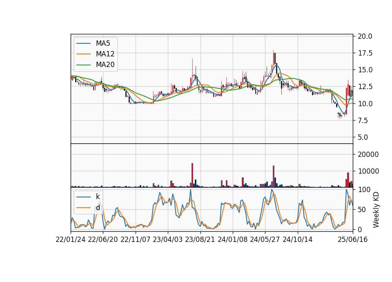Click the 24/01/08 date label
The height and width of the screenshot is (282, 392).
233,240
